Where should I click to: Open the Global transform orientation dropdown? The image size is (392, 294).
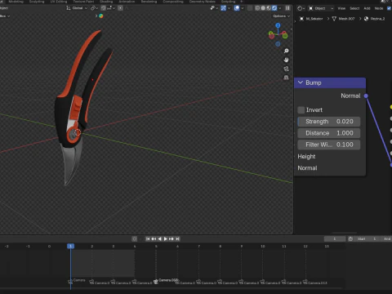[x=77, y=8]
